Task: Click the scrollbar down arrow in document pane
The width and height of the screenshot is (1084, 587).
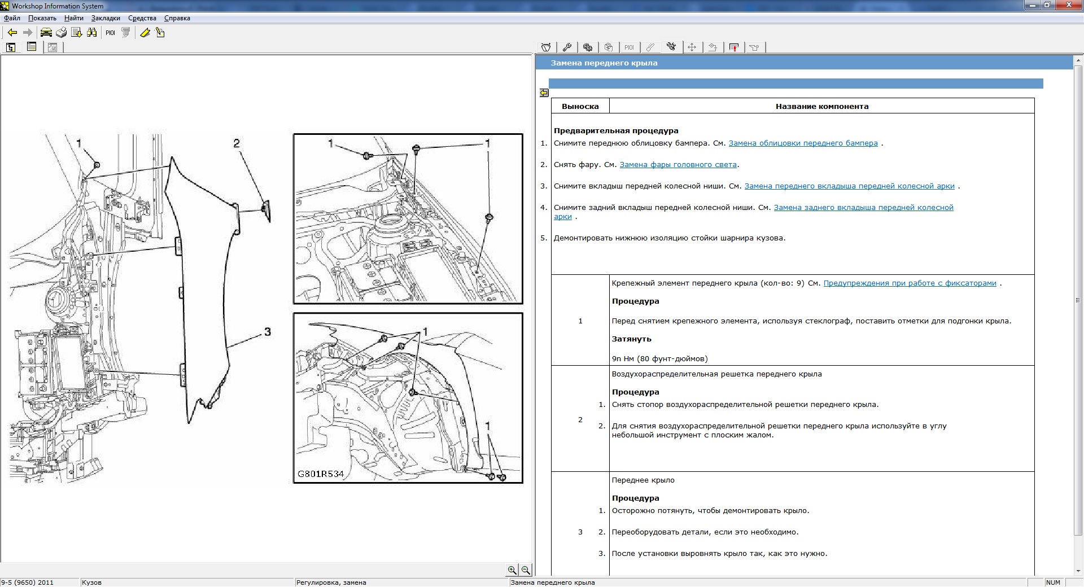Action: pos(1078,571)
